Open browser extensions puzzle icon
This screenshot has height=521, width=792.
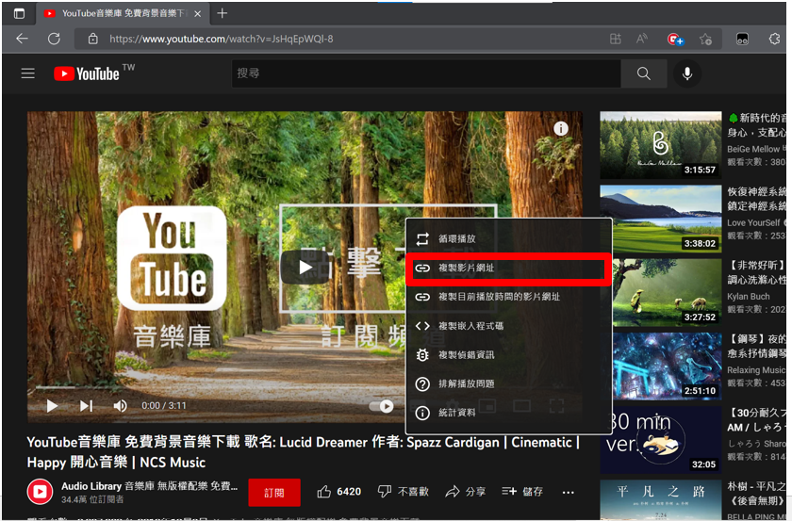click(774, 39)
